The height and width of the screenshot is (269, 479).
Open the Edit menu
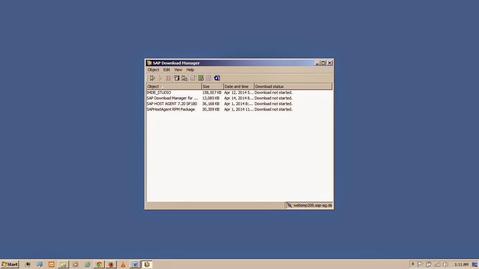click(x=167, y=70)
